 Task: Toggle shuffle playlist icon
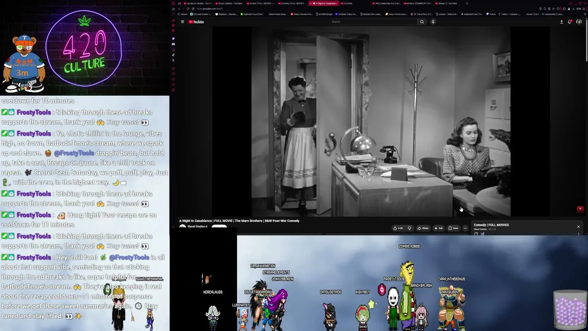482,234
